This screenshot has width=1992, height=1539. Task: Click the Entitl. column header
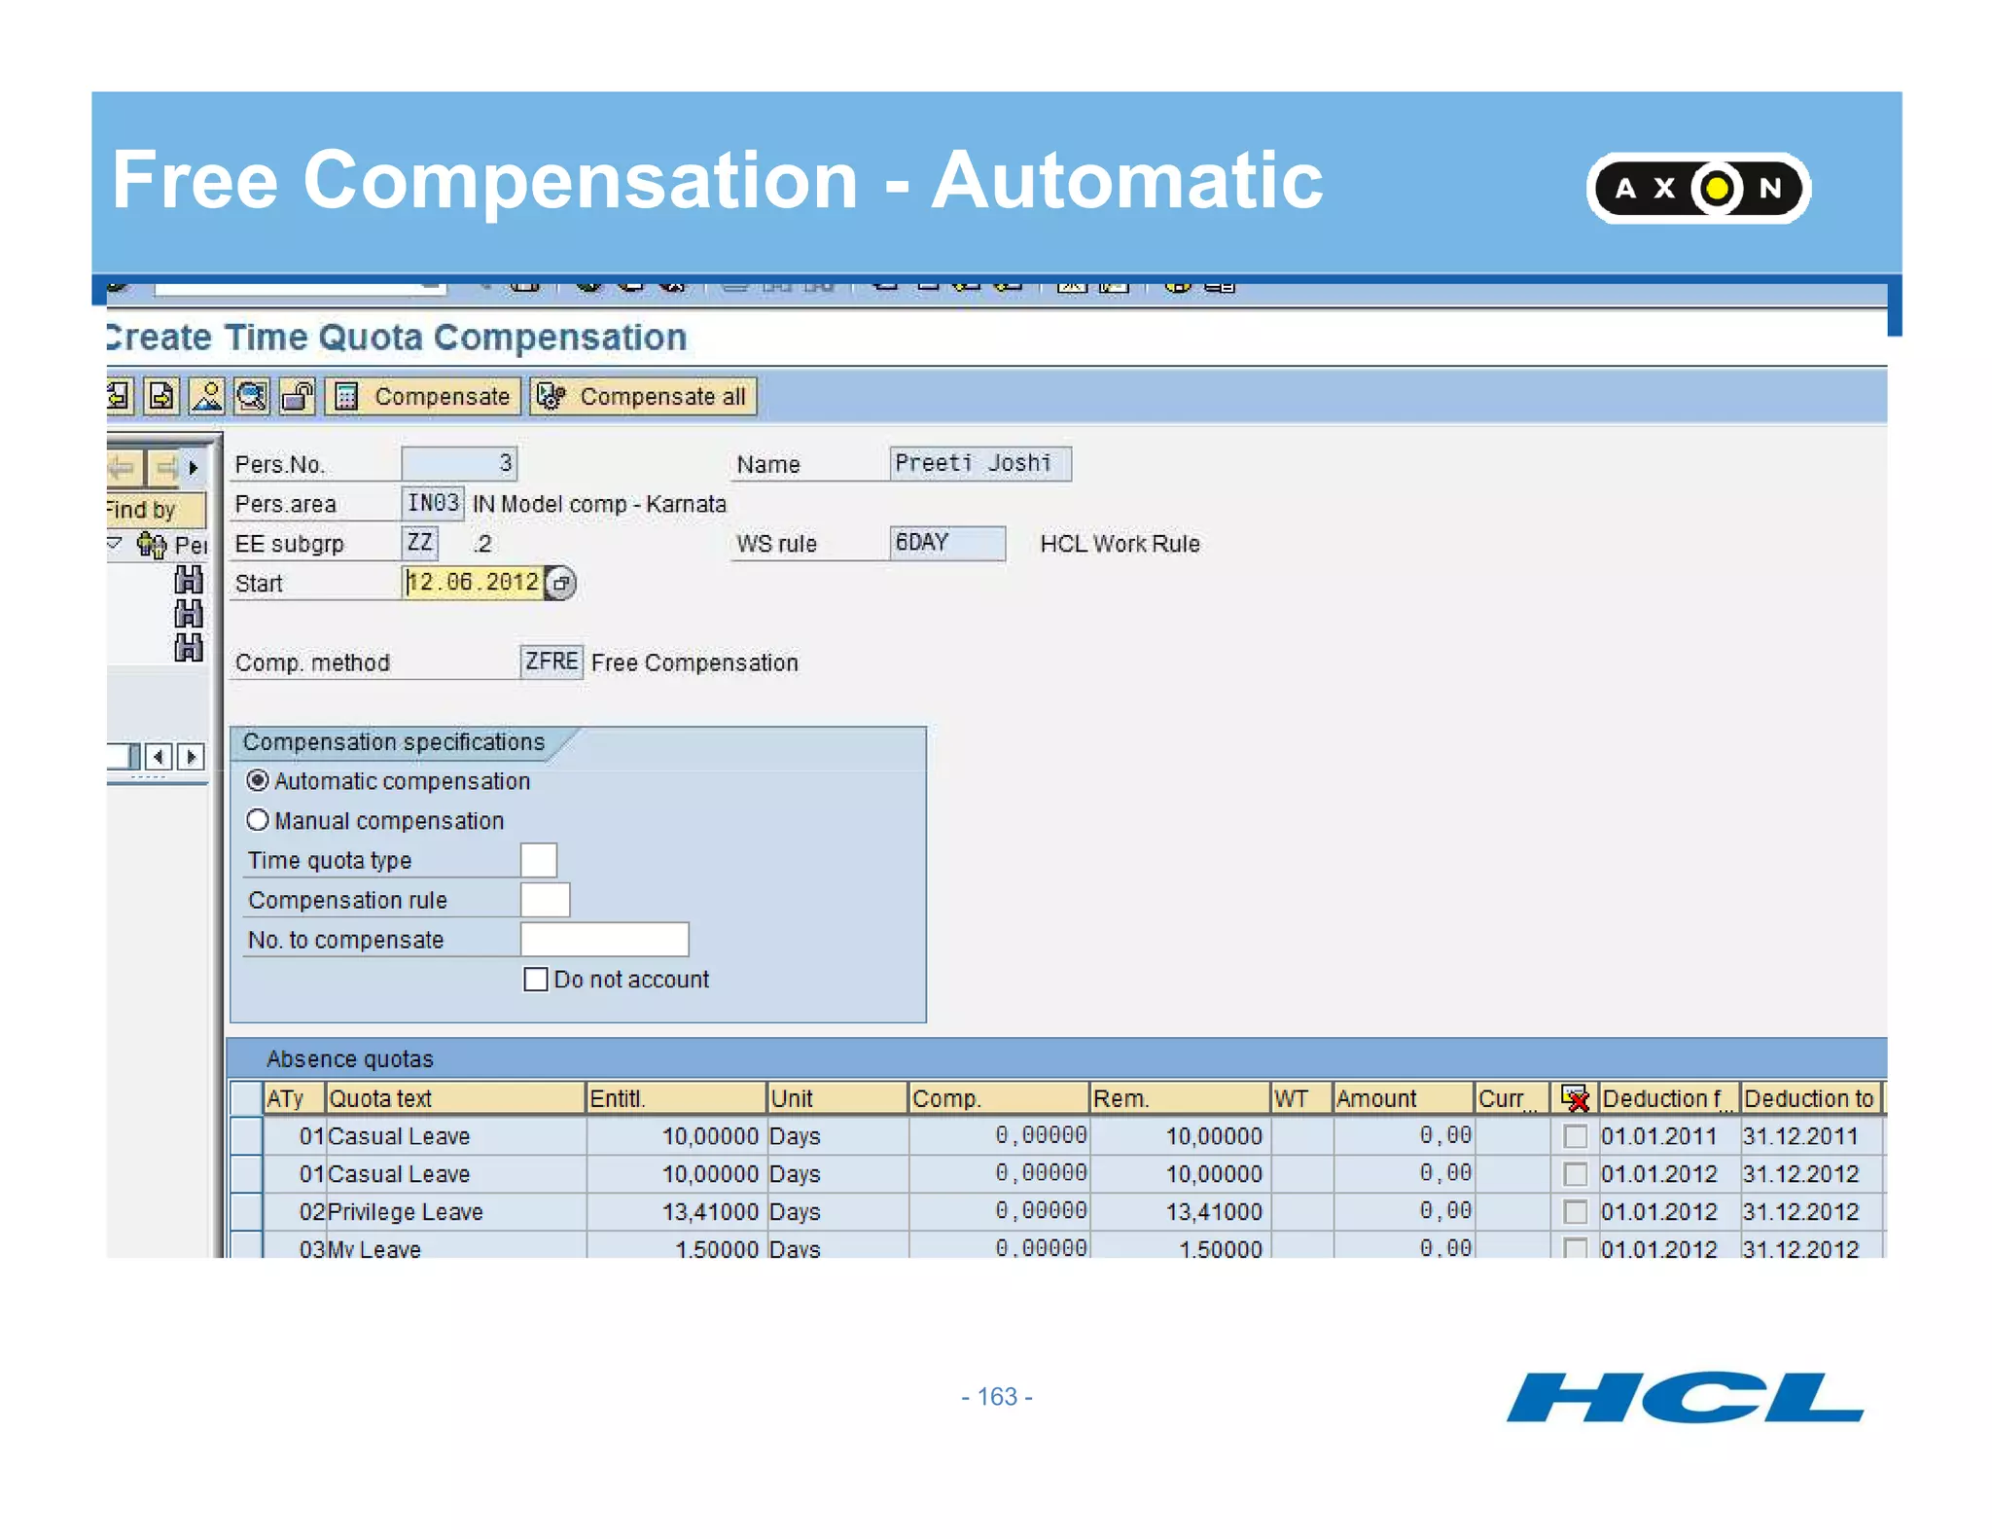click(676, 1098)
